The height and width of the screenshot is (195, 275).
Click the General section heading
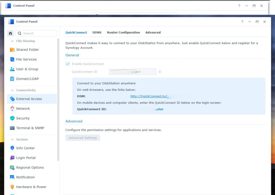click(72, 55)
